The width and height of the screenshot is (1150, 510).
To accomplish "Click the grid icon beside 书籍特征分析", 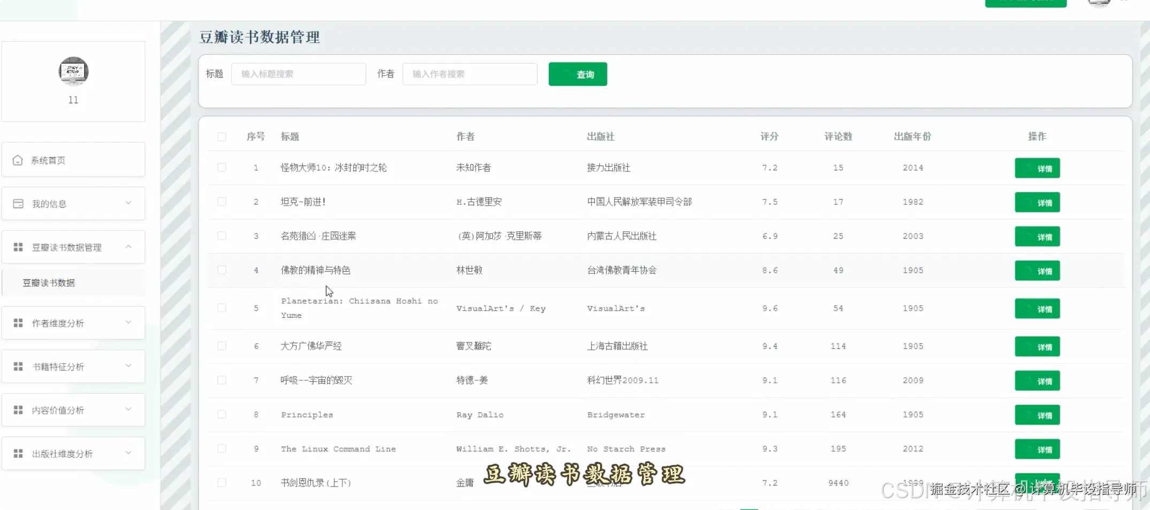I will tap(18, 366).
